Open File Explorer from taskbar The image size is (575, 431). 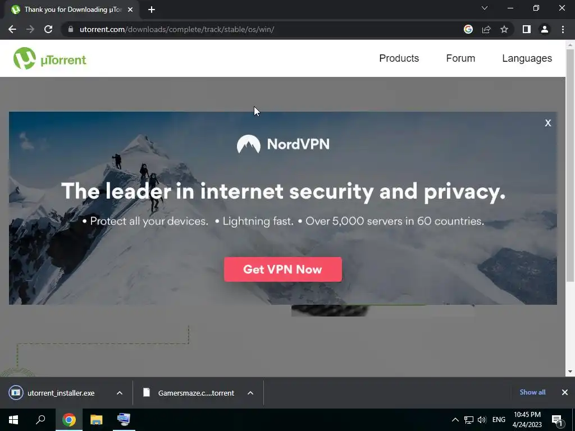coord(97,420)
